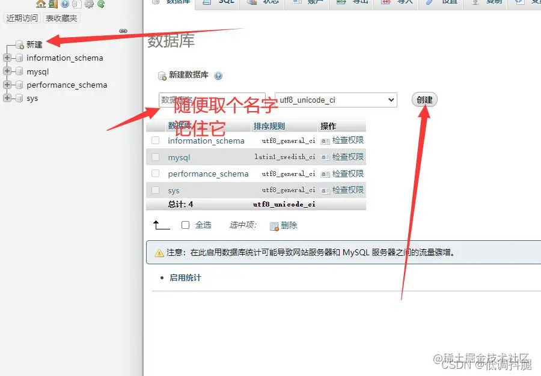The width and height of the screenshot is (541, 376).
Task: Click the 创建 button
Action: click(424, 100)
